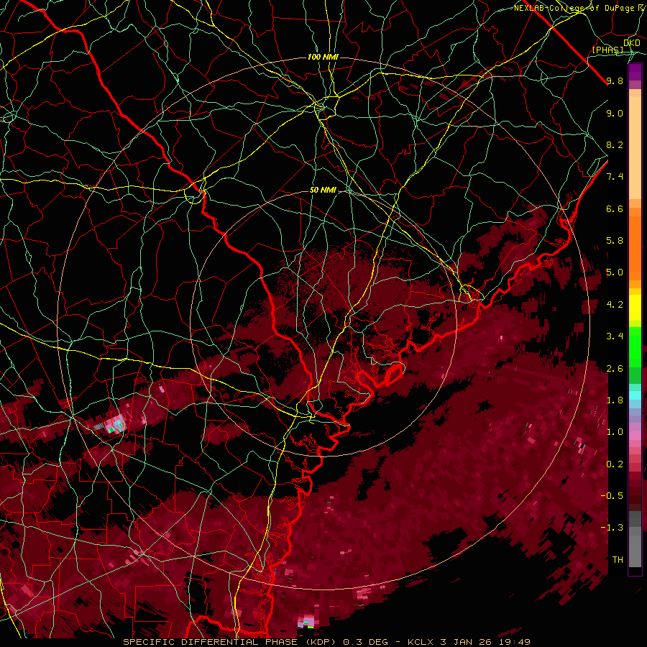Click the "DKD" product label above the legend
The image size is (647, 647).
tap(632, 42)
